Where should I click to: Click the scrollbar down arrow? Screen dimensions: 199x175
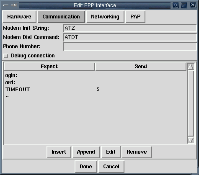pos(191,140)
